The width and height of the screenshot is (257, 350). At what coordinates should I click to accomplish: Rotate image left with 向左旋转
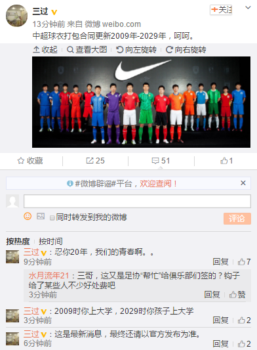pos(136,49)
